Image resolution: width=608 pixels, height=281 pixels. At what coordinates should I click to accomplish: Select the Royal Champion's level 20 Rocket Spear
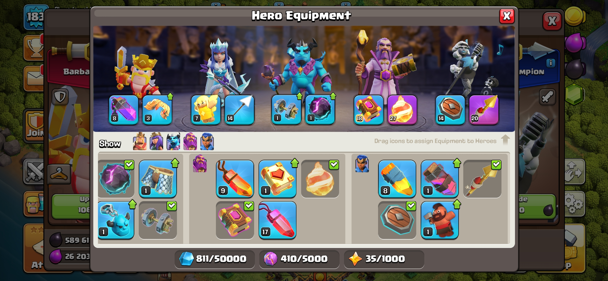pyautogui.click(x=484, y=110)
